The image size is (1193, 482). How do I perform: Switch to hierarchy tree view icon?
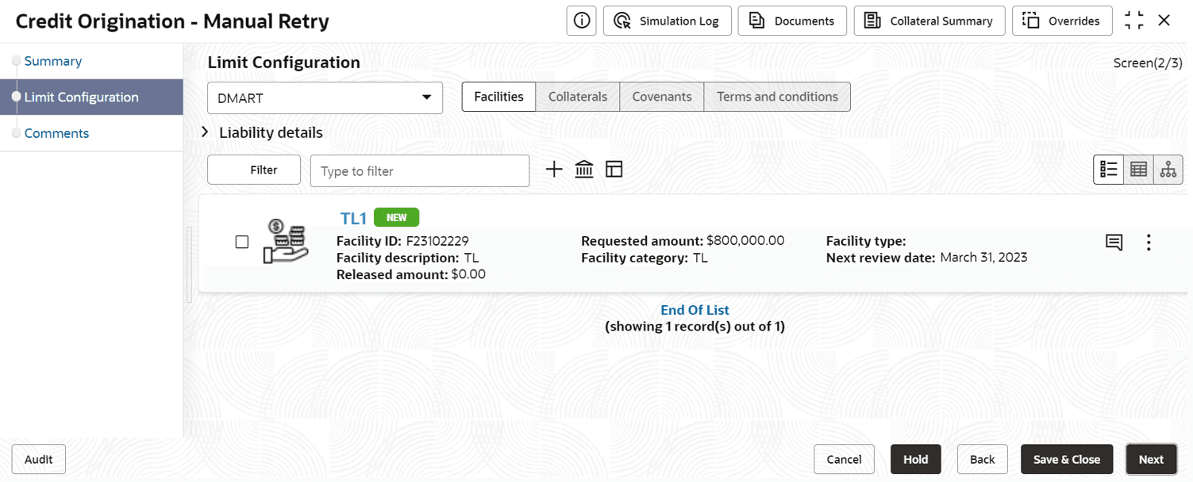click(1168, 169)
